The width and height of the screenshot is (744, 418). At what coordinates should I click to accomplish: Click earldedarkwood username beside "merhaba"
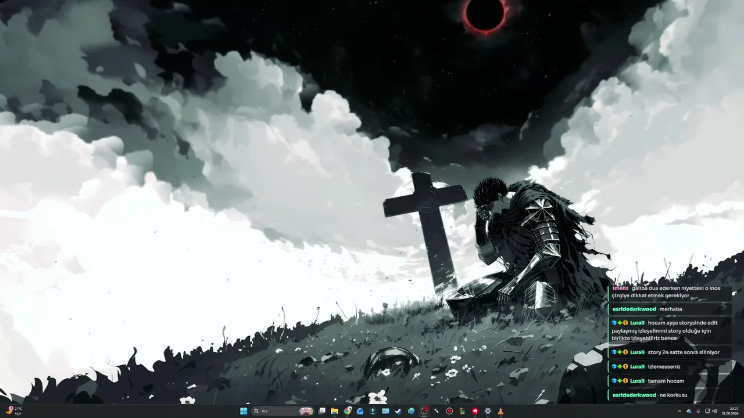click(x=634, y=309)
